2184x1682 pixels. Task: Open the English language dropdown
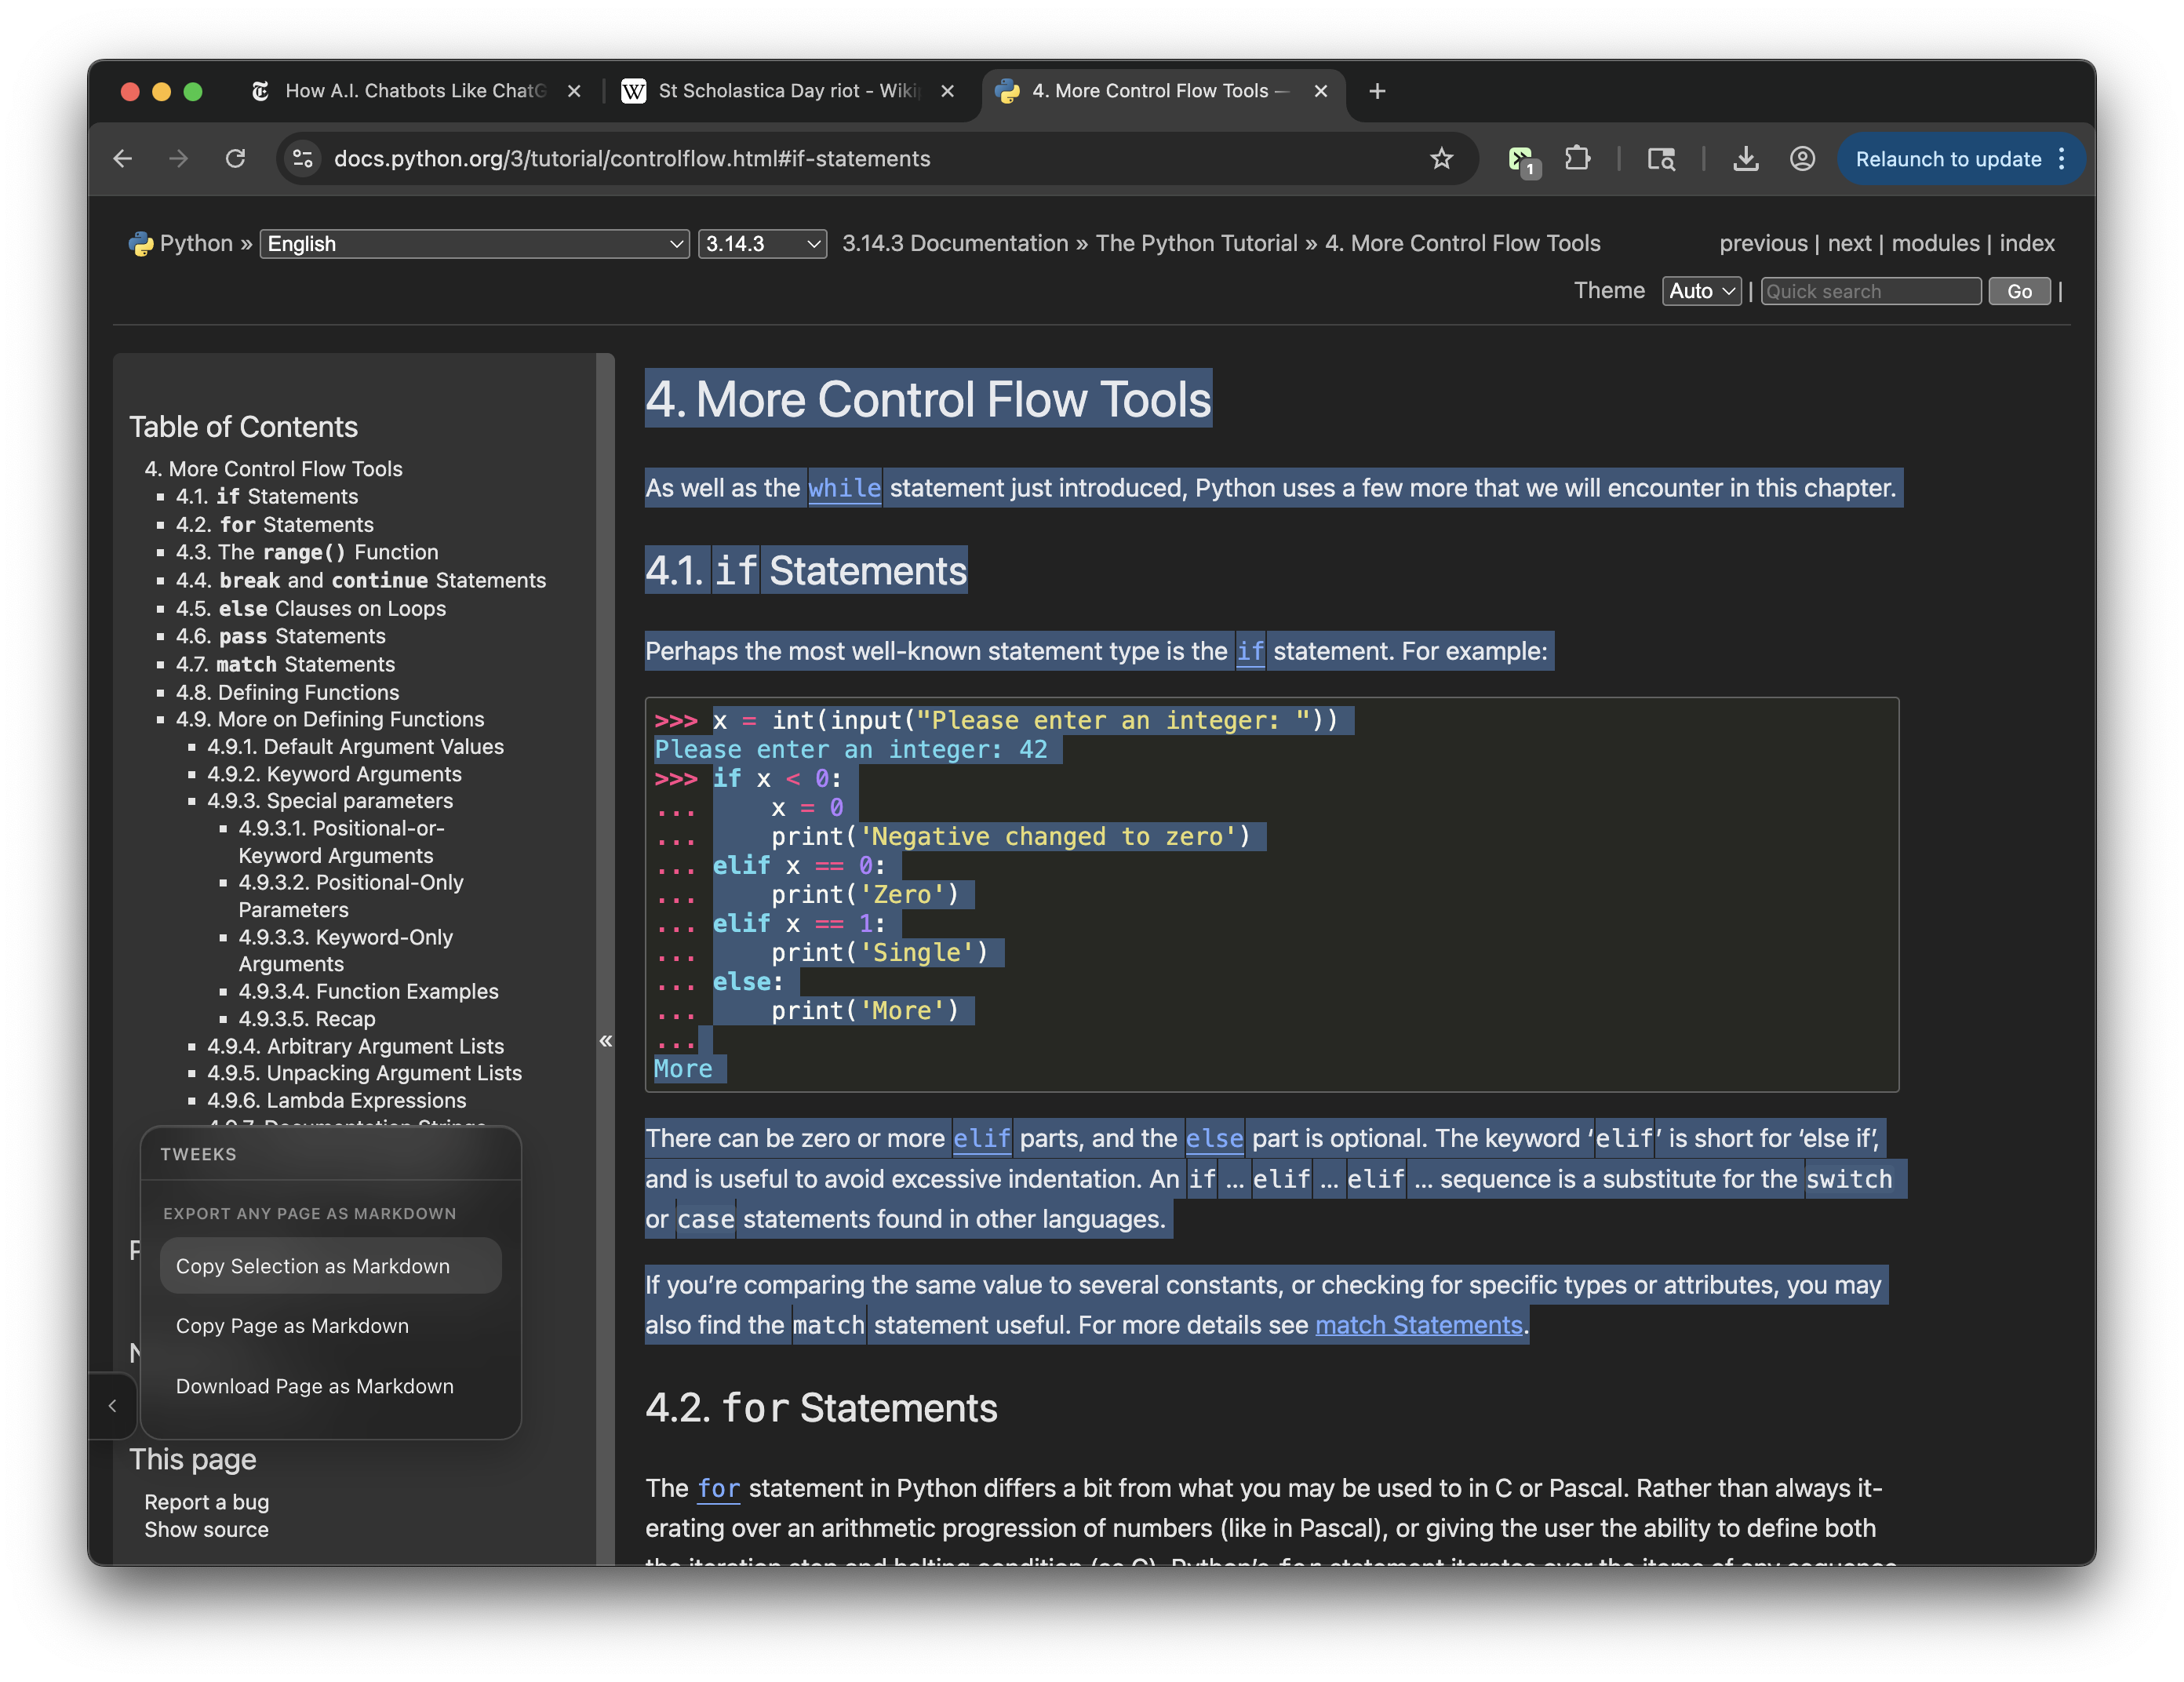click(x=474, y=244)
